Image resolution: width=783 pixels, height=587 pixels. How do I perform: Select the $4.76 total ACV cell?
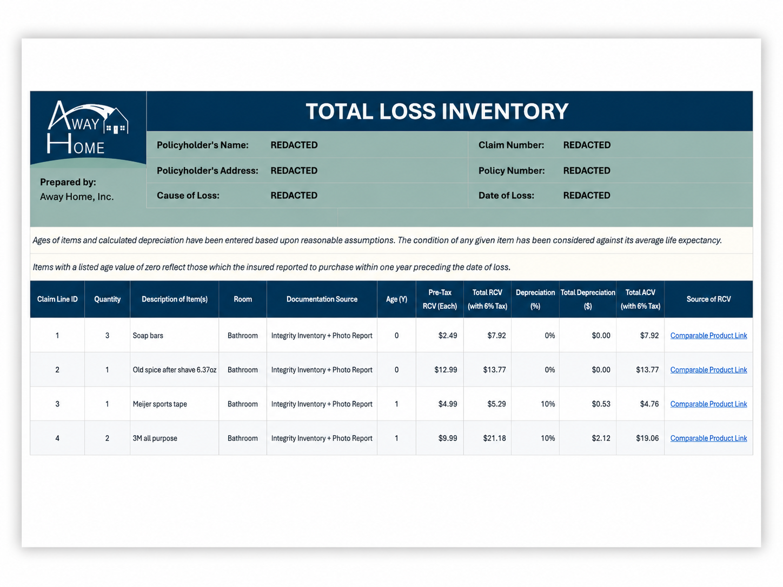pyautogui.click(x=640, y=404)
